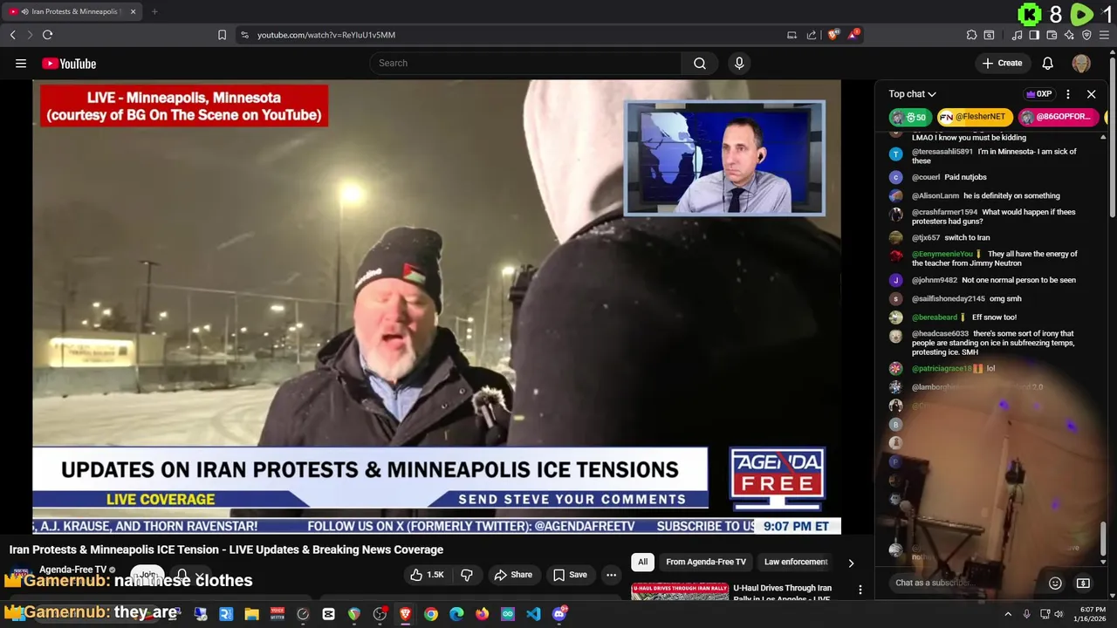This screenshot has width=1117, height=628.
Task: Reload the page with the refresh icon
Action: pyautogui.click(x=48, y=35)
